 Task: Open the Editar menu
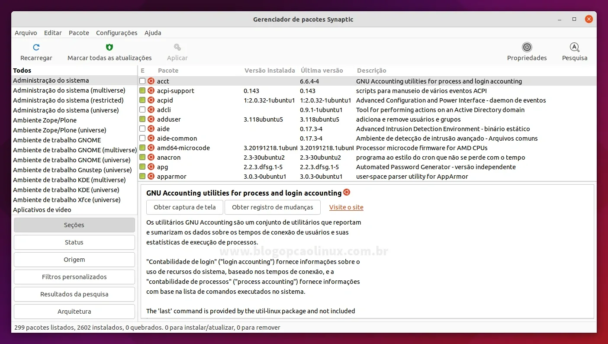click(53, 33)
